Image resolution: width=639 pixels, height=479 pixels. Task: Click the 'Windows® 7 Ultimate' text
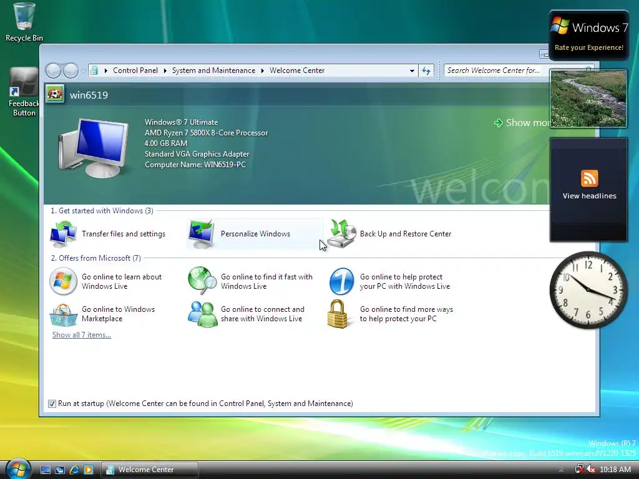(x=182, y=122)
